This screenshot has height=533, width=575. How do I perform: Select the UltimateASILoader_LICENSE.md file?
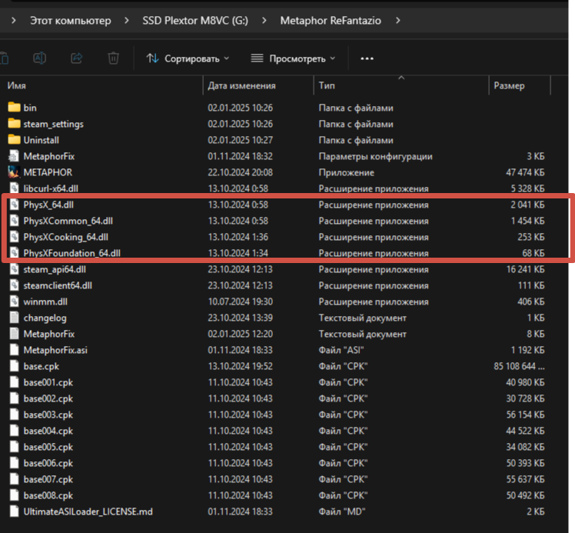[88, 511]
